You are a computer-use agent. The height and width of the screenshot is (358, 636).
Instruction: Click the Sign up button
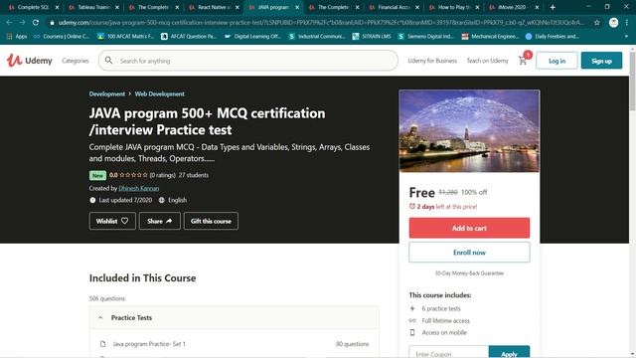point(601,61)
